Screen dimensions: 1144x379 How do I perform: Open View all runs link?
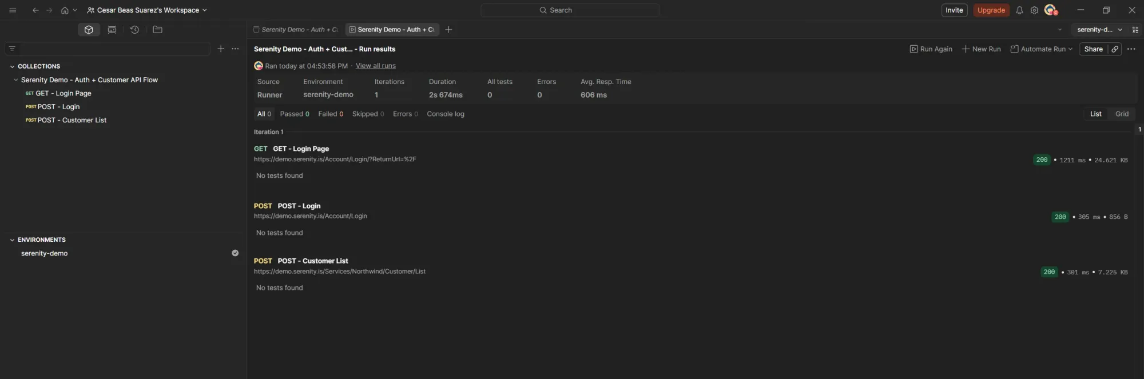[x=375, y=66]
